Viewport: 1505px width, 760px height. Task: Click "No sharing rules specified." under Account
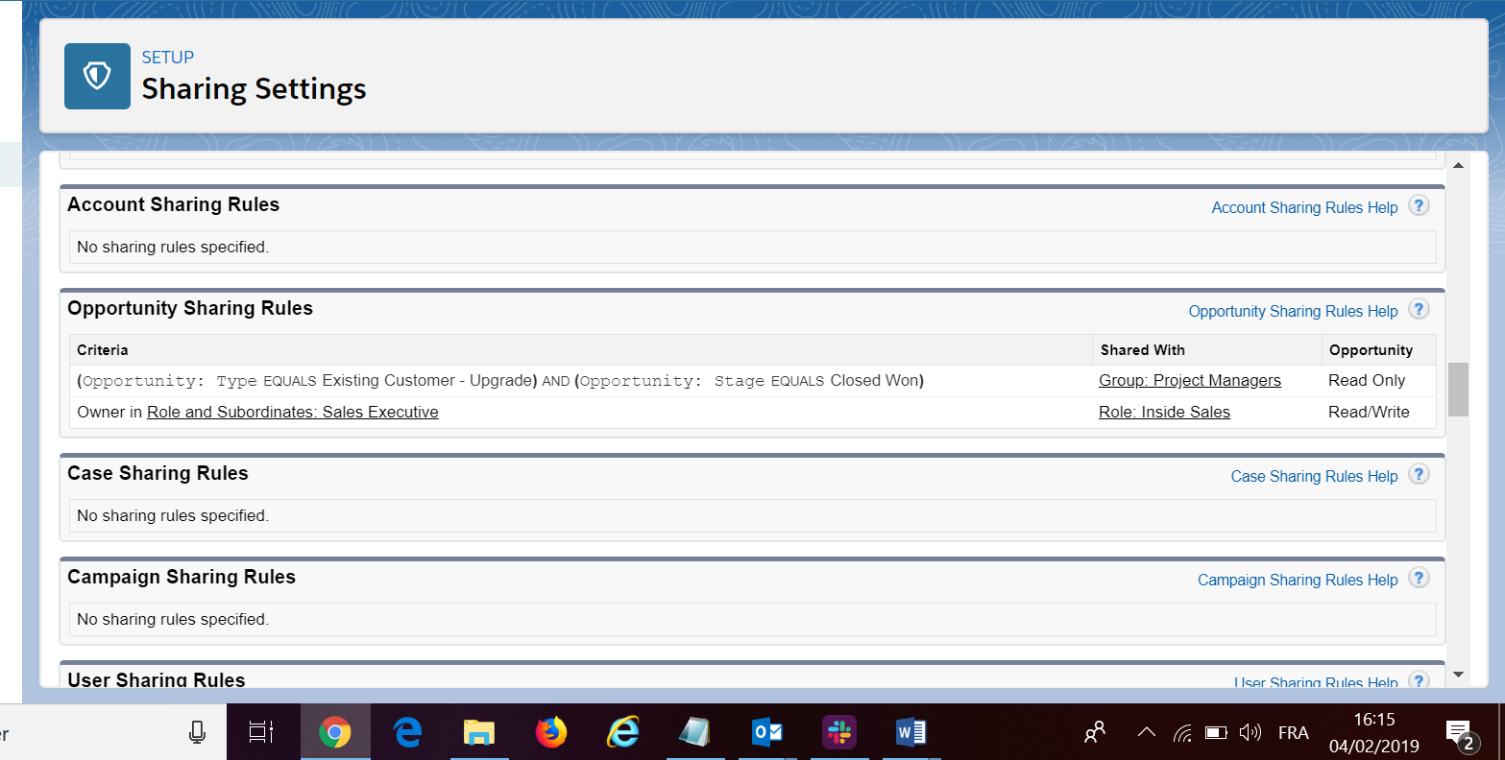[173, 248]
